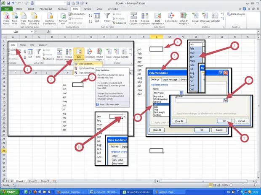Click the Name Box showing L28
261x195 pixels.
tap(16, 32)
